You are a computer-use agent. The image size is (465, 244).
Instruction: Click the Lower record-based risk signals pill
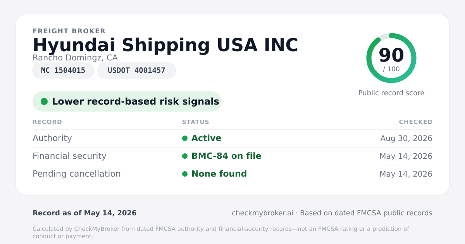coord(127,101)
